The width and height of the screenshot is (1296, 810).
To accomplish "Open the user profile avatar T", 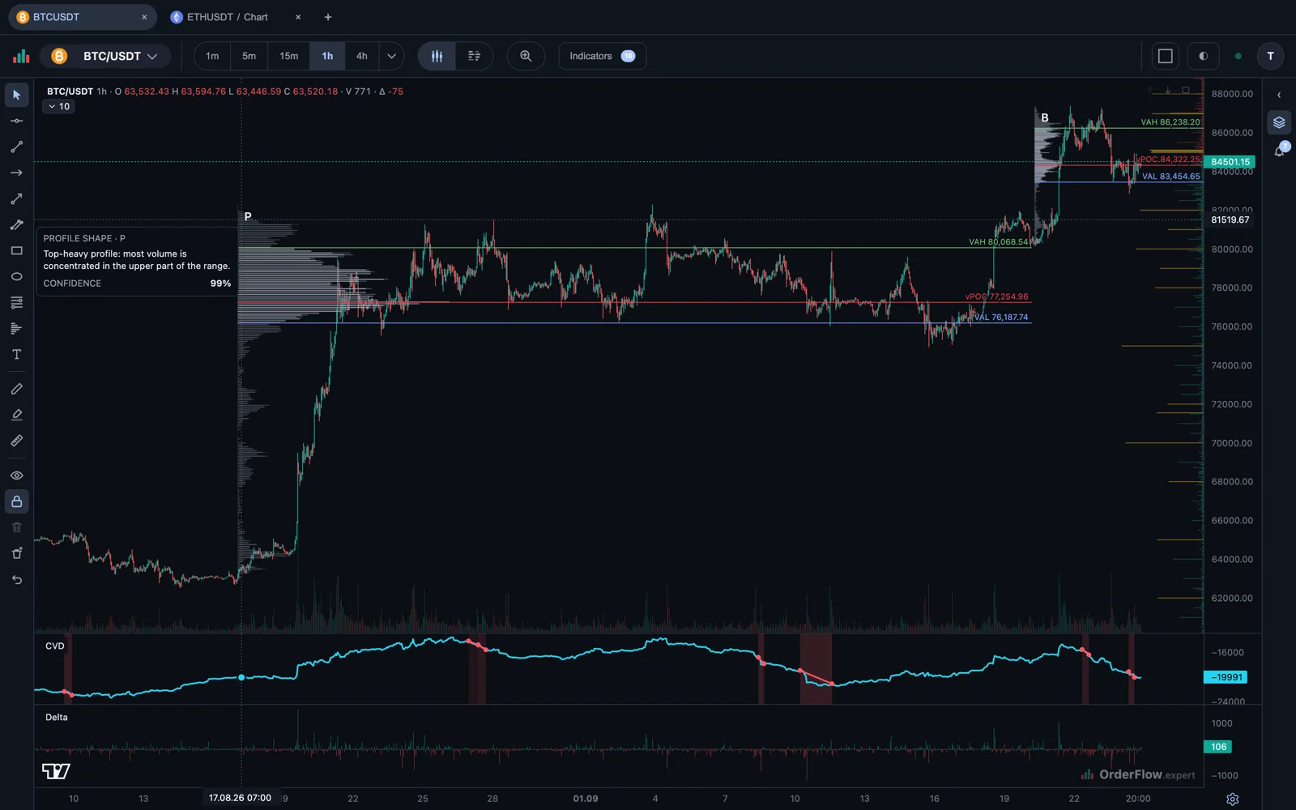I will pos(1270,56).
